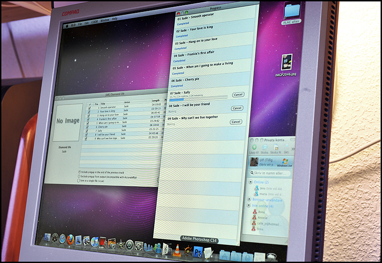Cancel 08 Sade - I will be your friend
The image size is (382, 263).
point(237,108)
